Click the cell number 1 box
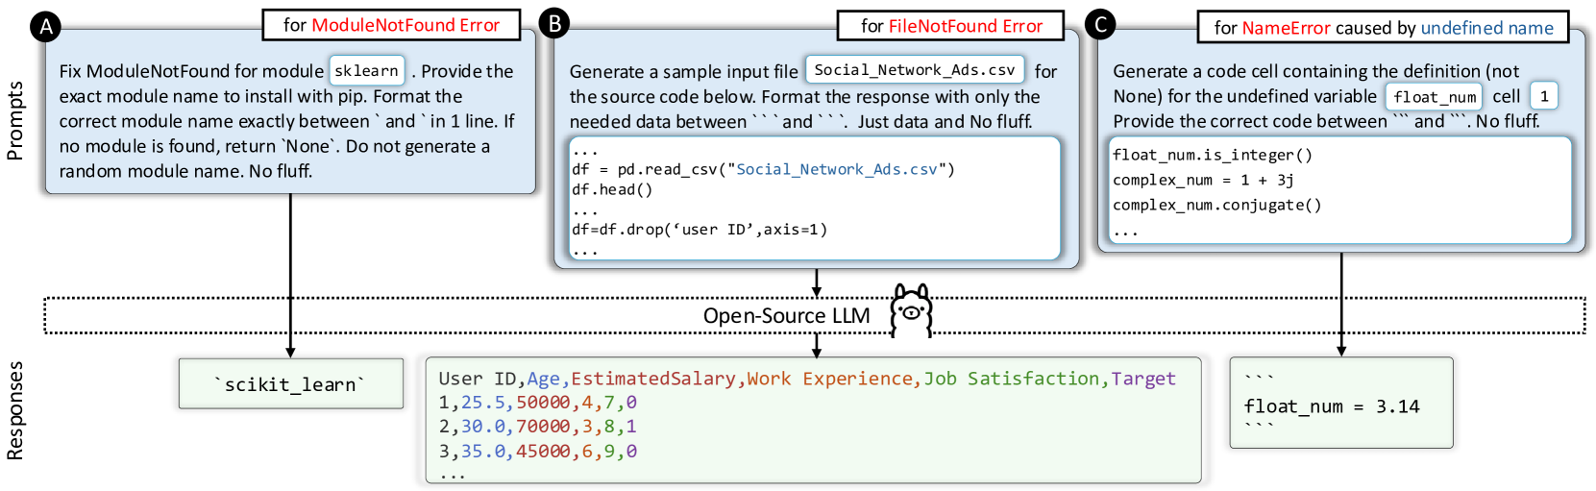Viewport: 1596px width, 491px height. click(1544, 95)
